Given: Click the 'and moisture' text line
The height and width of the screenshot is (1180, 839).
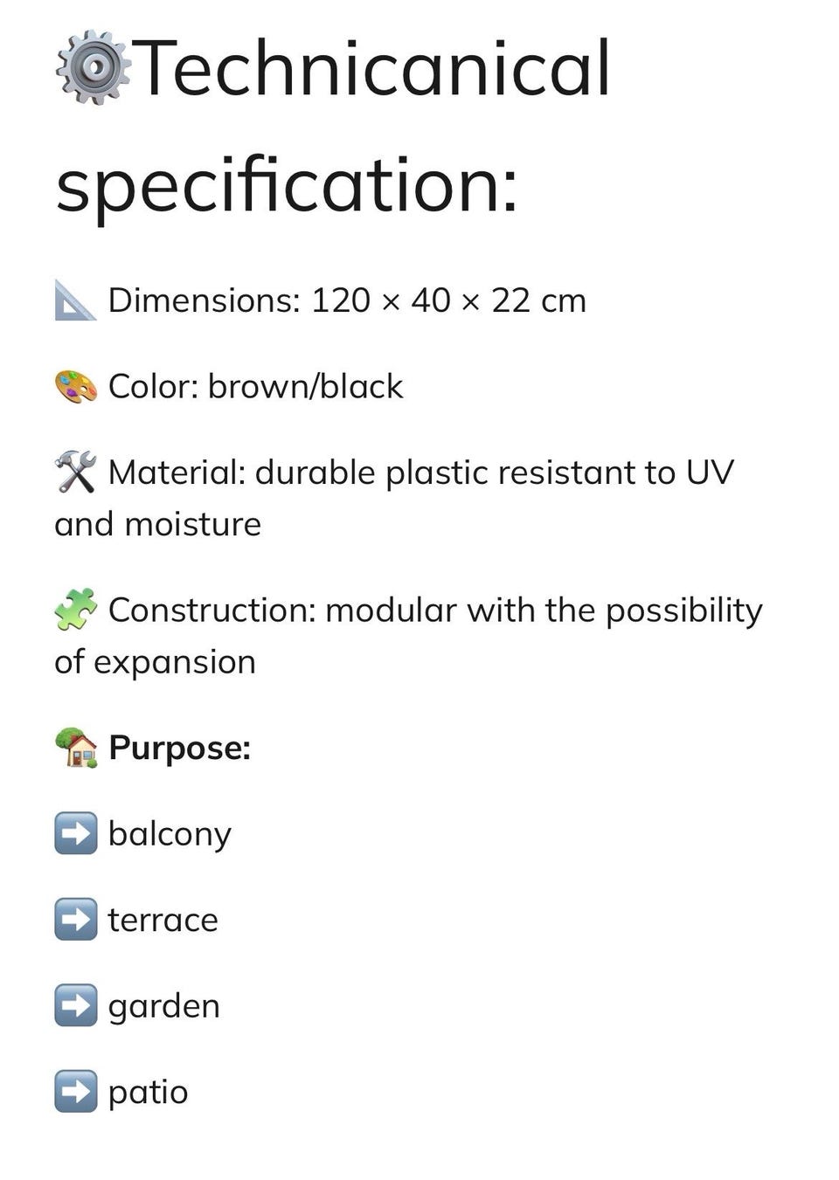Looking at the screenshot, I should point(158,524).
